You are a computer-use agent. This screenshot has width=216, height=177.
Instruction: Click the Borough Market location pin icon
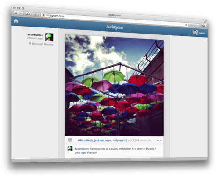[x=30, y=44]
